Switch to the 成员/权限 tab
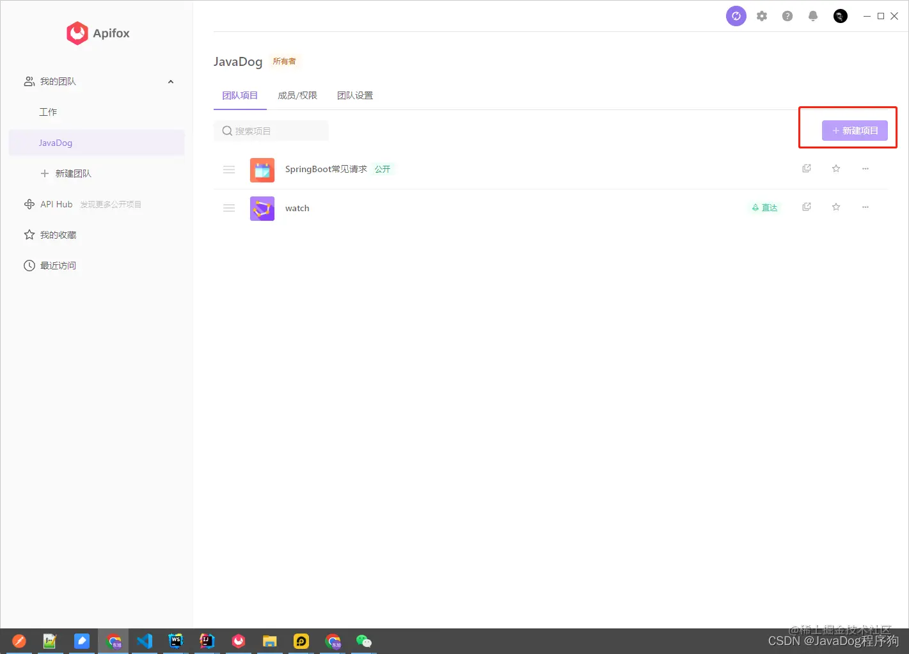Image resolution: width=909 pixels, height=654 pixels. (x=297, y=95)
